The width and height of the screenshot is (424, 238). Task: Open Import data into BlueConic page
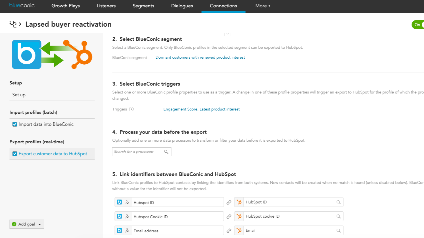coord(46,124)
